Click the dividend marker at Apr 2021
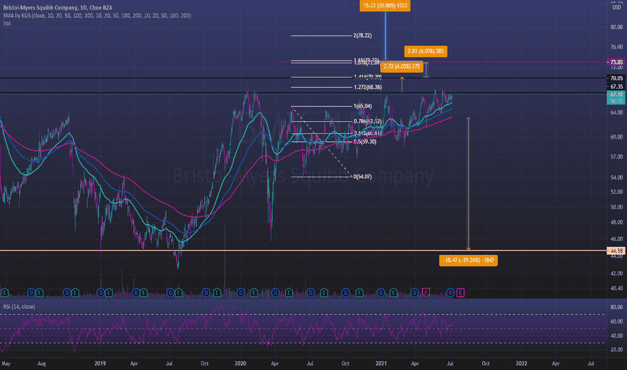 pyautogui.click(x=415, y=293)
